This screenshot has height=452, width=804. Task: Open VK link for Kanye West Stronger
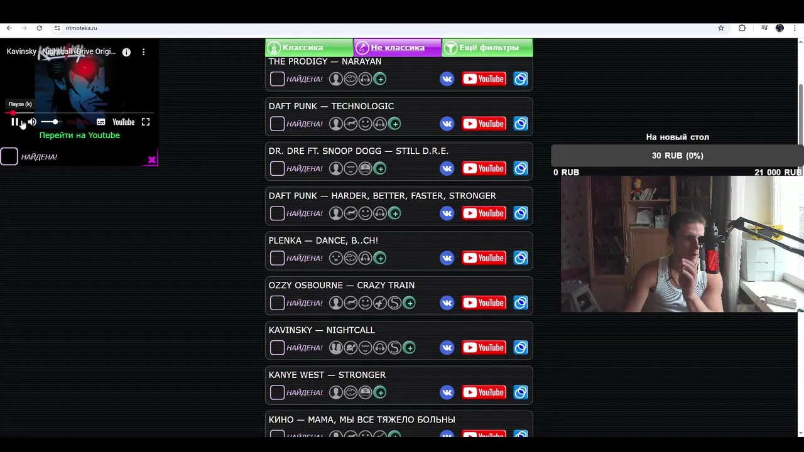click(447, 392)
